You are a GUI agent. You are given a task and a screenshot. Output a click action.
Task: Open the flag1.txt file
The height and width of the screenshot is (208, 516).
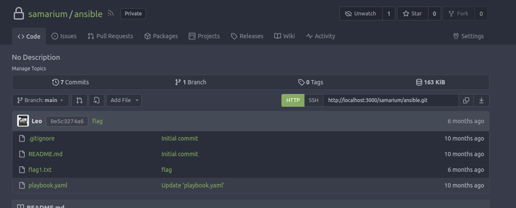click(x=40, y=170)
